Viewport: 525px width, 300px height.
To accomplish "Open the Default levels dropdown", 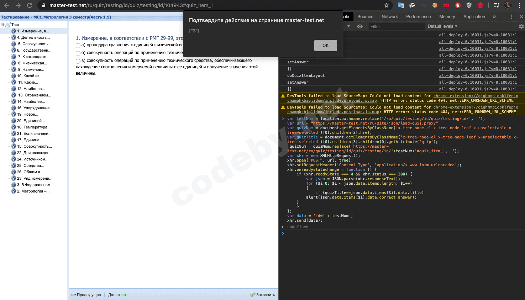I will point(442,26).
